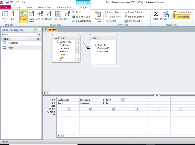Uncheck Show for CustomerID column
This screenshot has width=195, height=145.
[x=68, y=109]
